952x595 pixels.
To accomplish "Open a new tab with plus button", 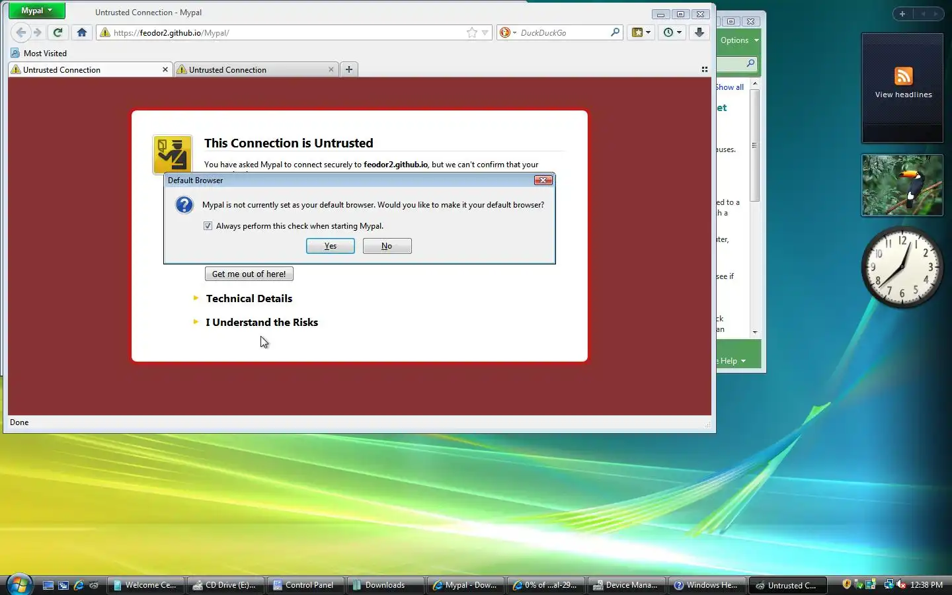I will click(x=349, y=69).
